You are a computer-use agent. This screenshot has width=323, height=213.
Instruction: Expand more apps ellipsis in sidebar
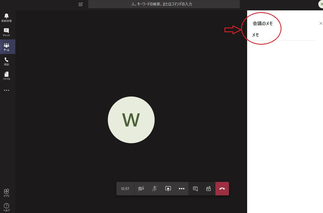click(6, 90)
